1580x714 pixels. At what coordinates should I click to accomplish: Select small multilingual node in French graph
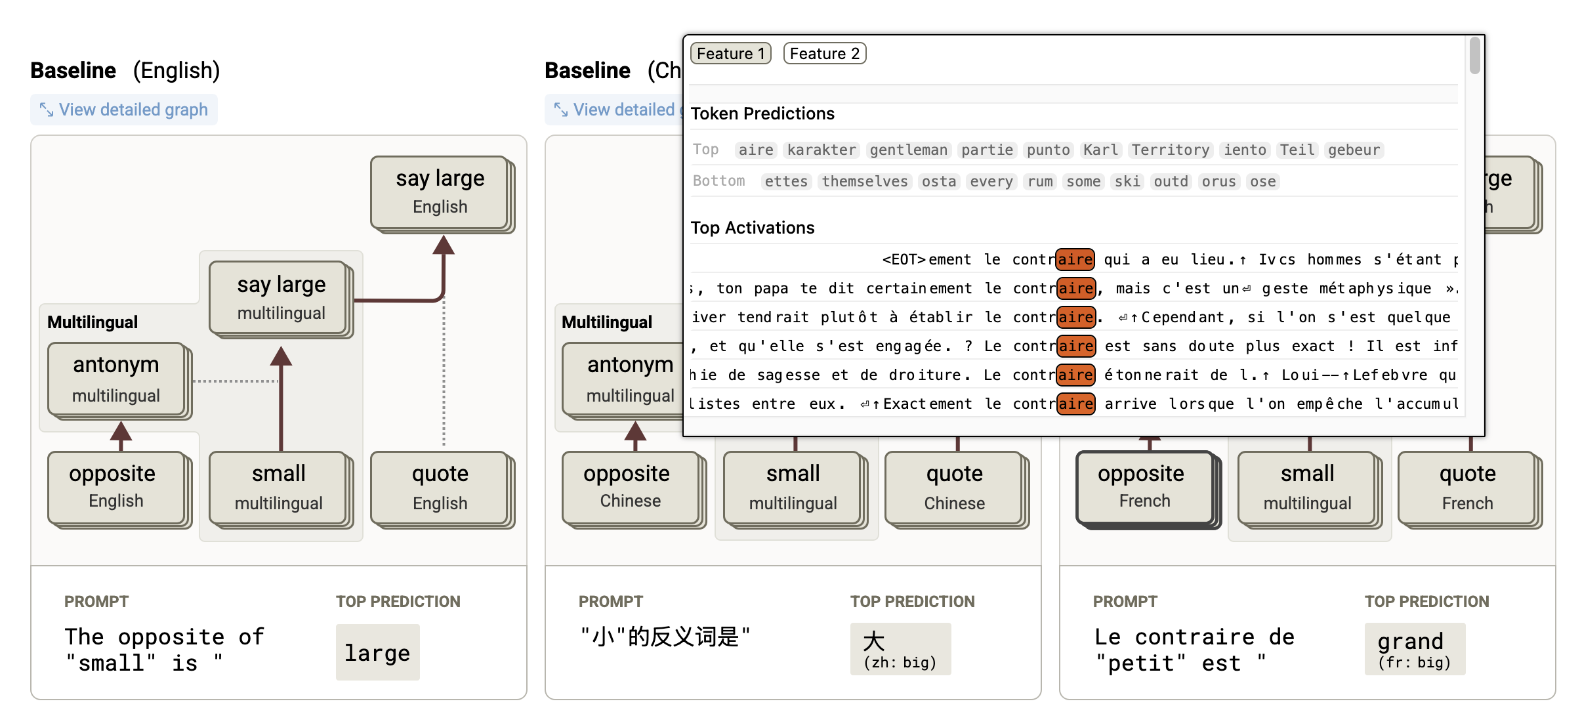click(x=1307, y=487)
